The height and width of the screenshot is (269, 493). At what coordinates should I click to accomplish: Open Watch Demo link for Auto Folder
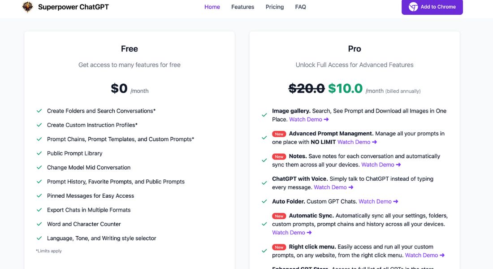[379, 202]
